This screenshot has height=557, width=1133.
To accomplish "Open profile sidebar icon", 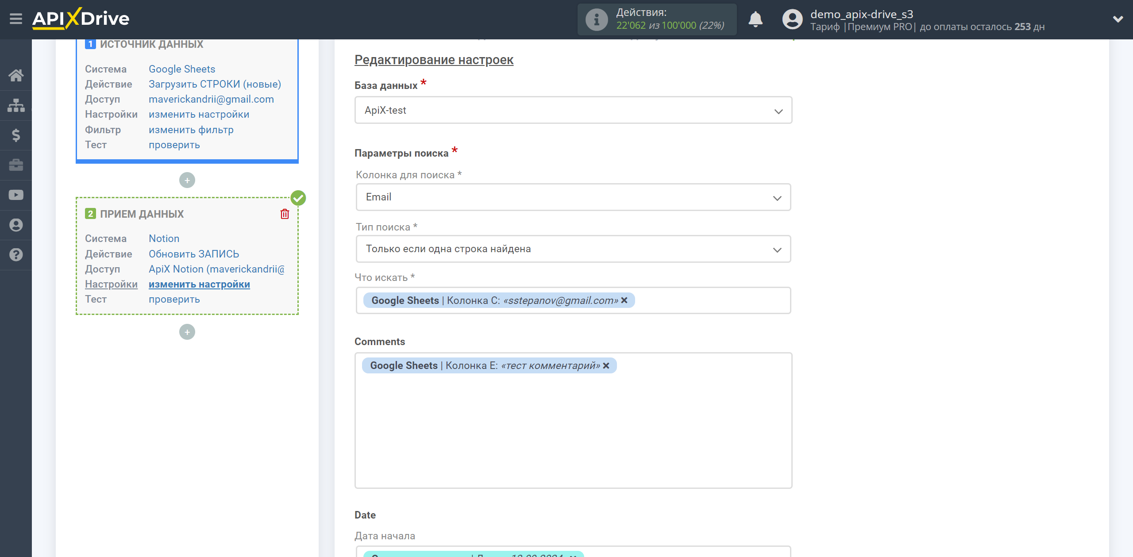I will (x=16, y=225).
